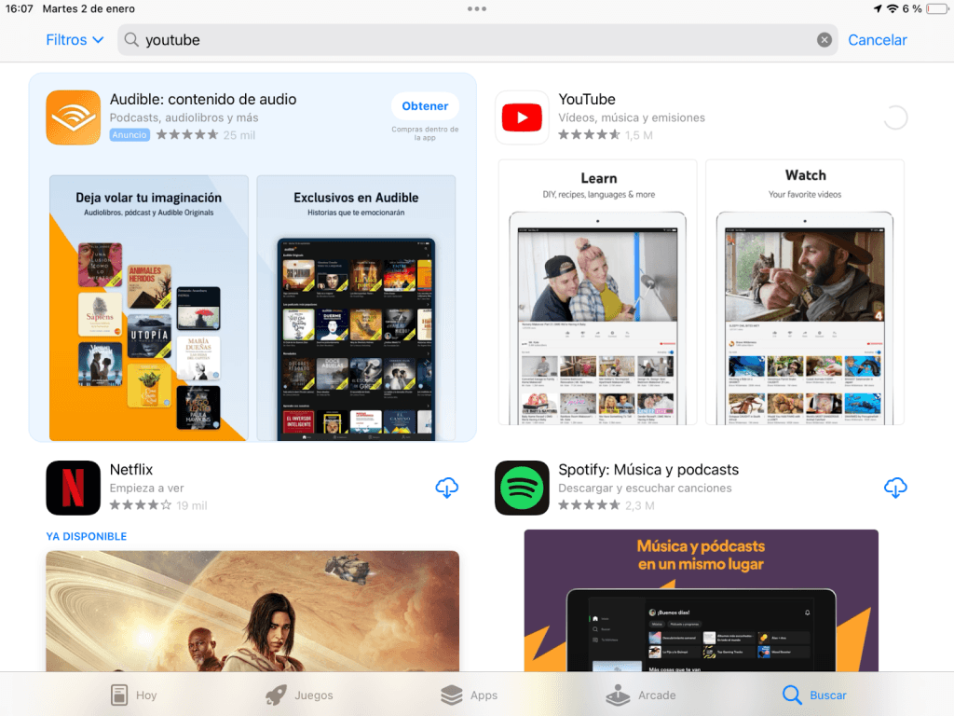Screen dimensions: 954x716
Task: Clear the search with the X icon
Action: click(825, 39)
